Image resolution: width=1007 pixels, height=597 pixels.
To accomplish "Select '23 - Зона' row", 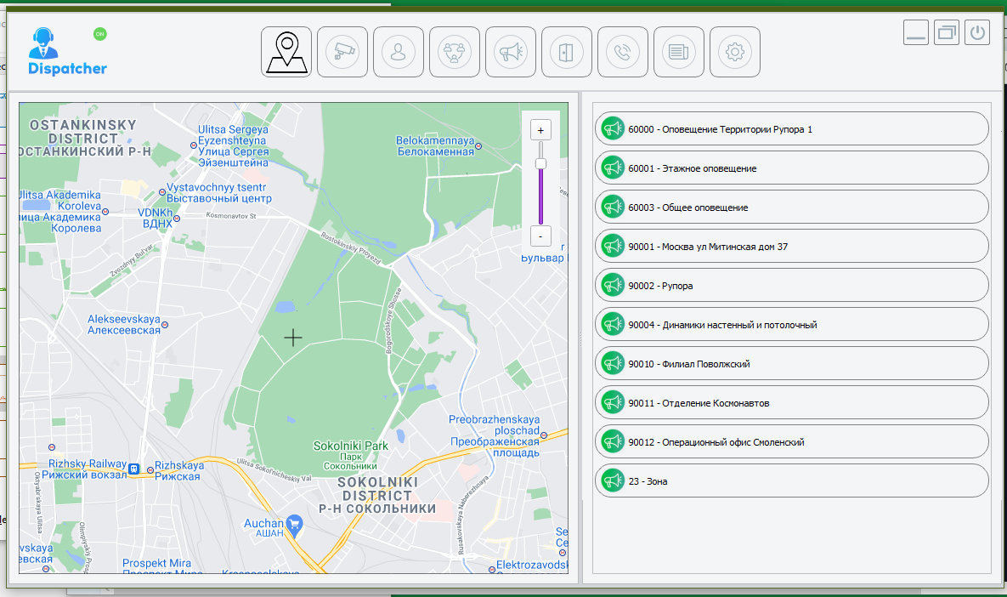I will [791, 480].
